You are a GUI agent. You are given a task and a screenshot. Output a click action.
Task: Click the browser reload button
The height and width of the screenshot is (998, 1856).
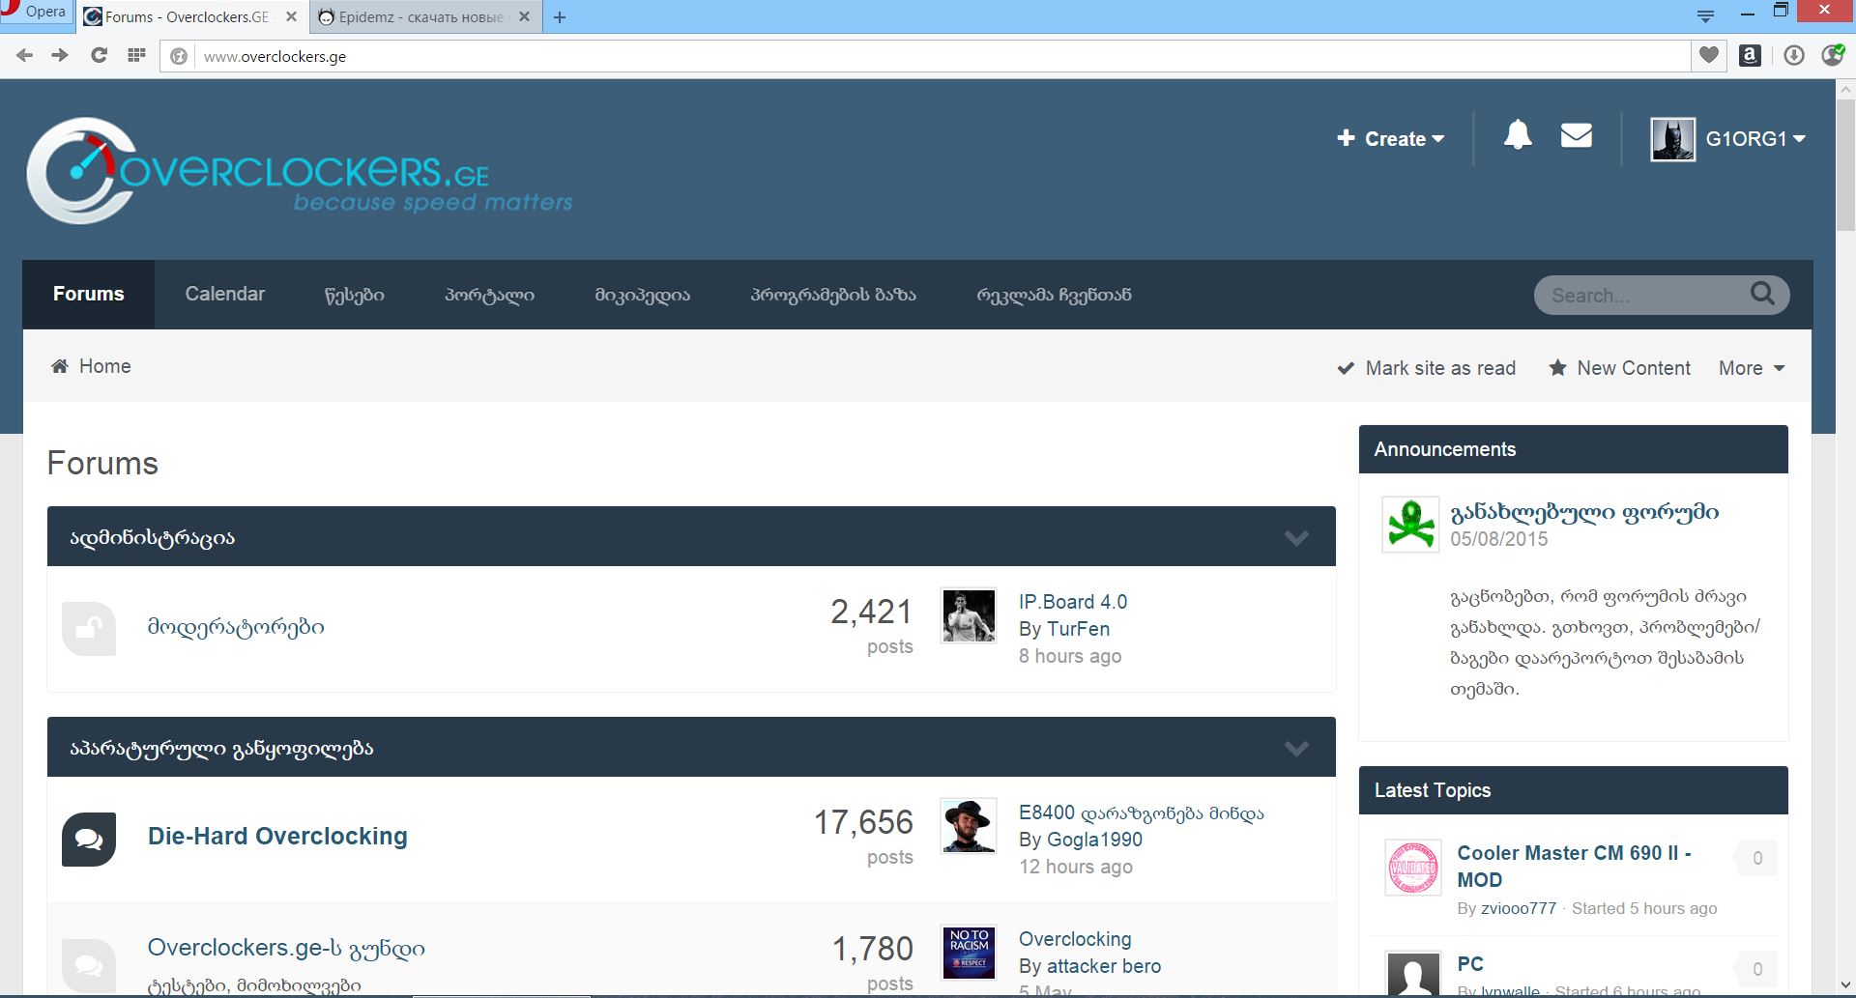click(99, 56)
